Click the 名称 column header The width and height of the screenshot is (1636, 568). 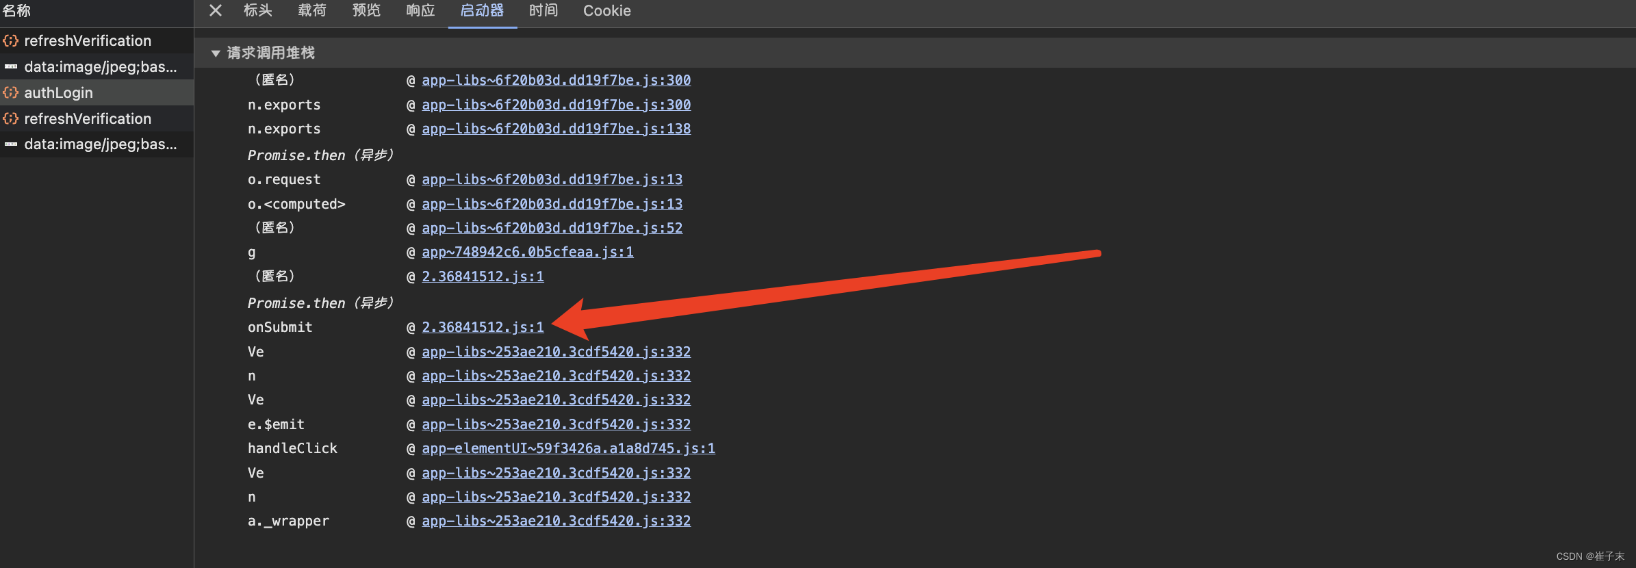[16, 10]
